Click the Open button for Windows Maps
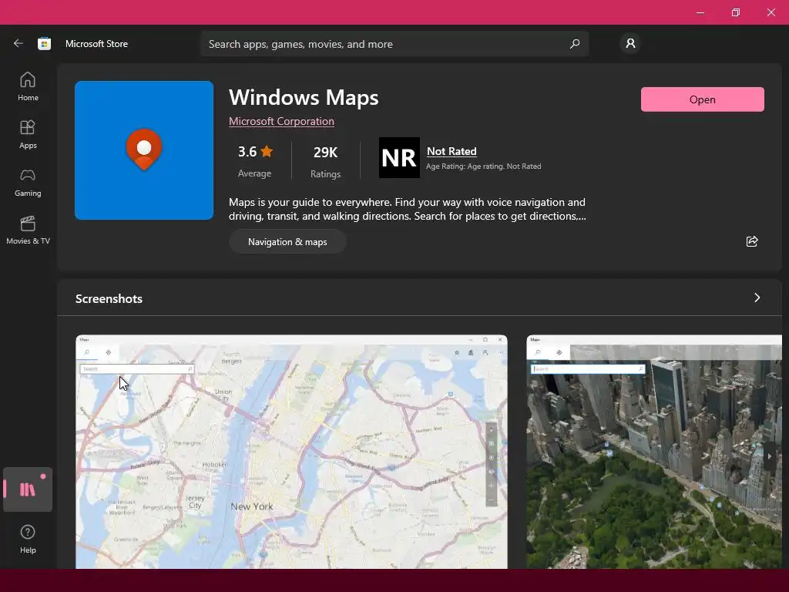This screenshot has height=592, width=789. (x=702, y=99)
